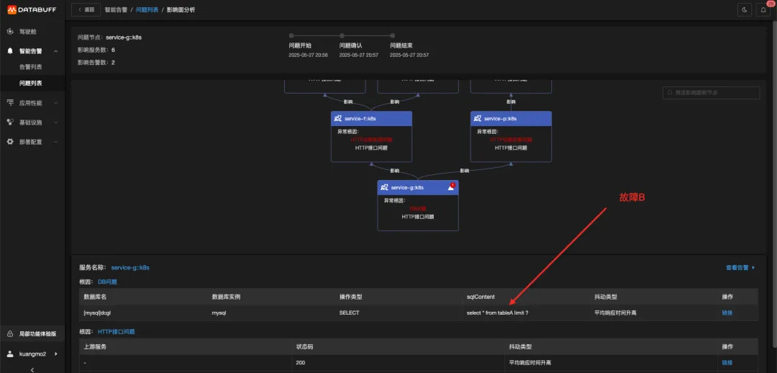Focus the 筛选影响面树节点 filter input
This screenshot has width=777, height=373.
(x=711, y=93)
